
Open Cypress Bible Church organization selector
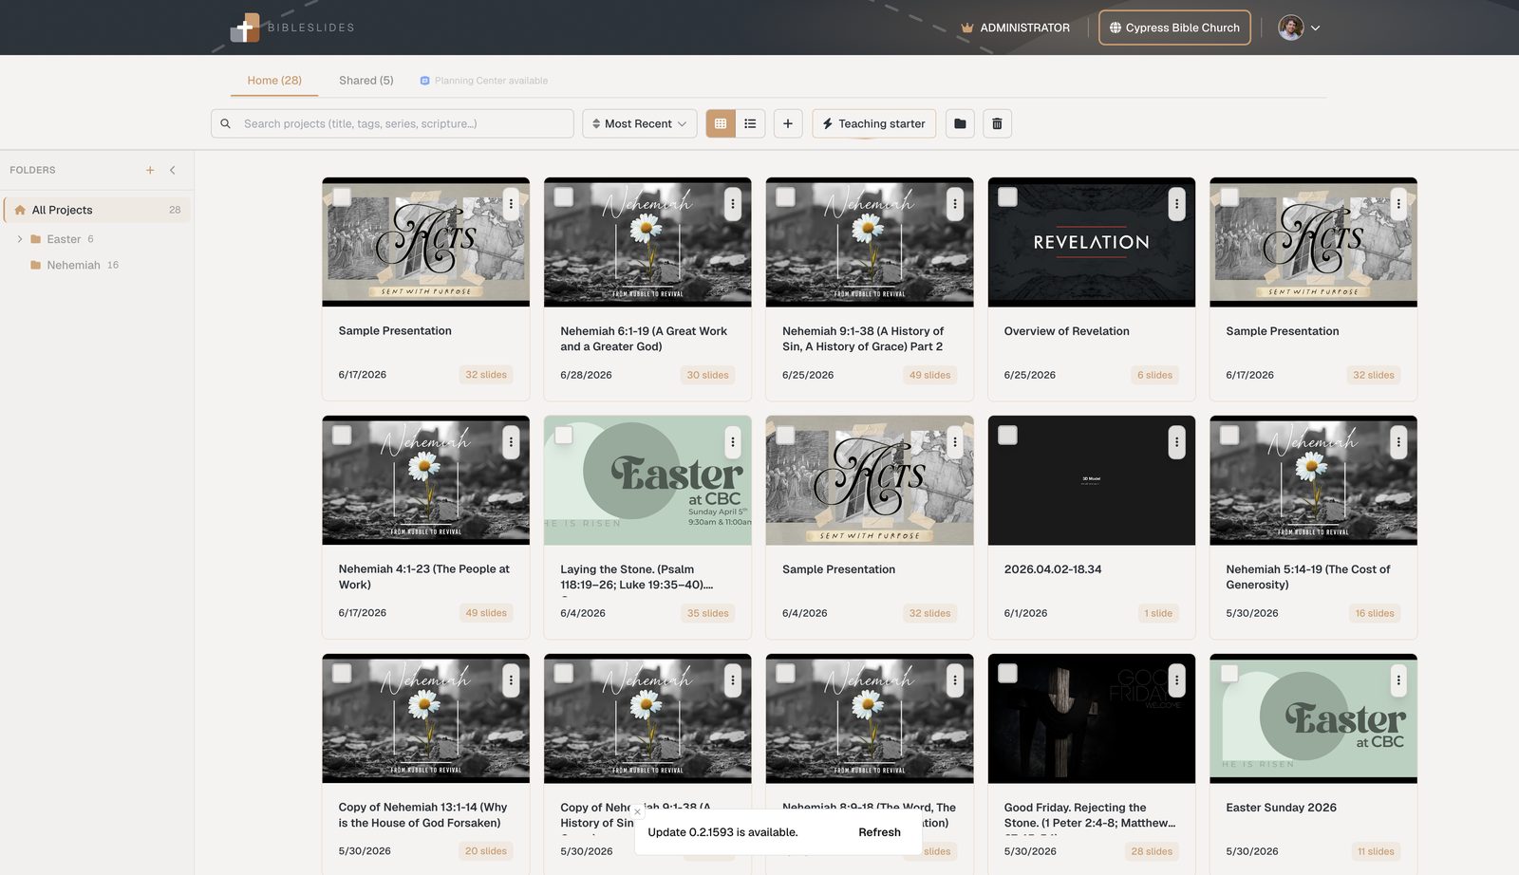[1174, 28]
